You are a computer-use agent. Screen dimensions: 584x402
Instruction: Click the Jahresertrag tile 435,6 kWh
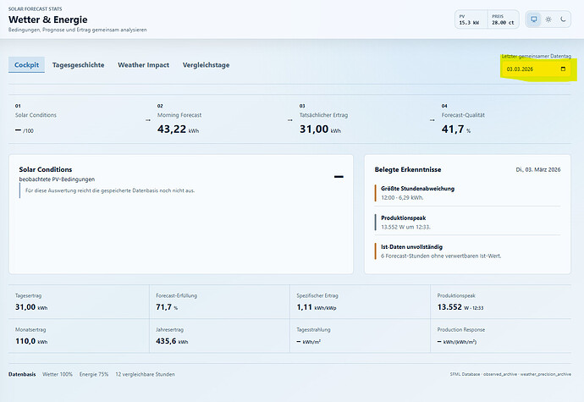[x=219, y=336]
